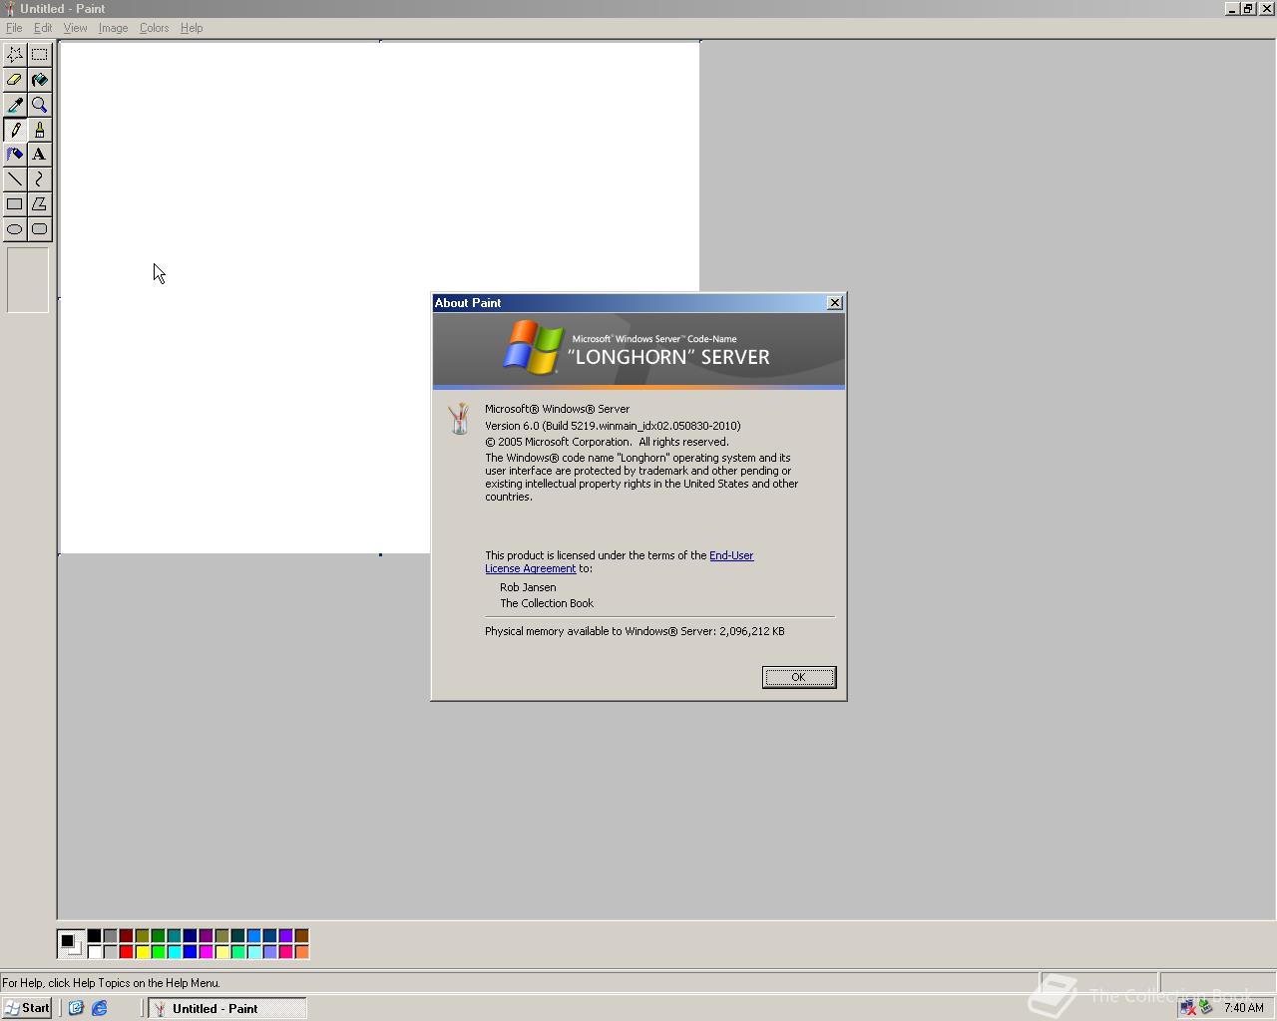The width and height of the screenshot is (1277, 1021).
Task: Pick the Rectangle shape tool
Action: tap(15, 204)
